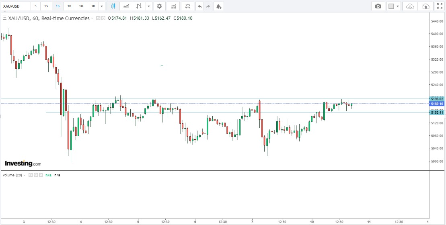
Task: Select the 15 minute interval
Action: [46, 6]
